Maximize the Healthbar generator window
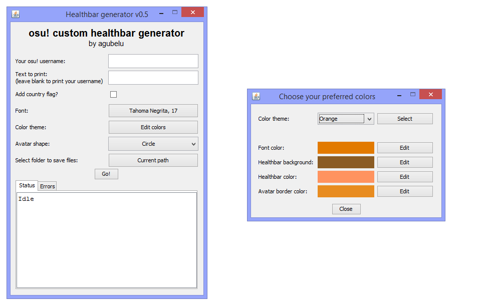 175,12
